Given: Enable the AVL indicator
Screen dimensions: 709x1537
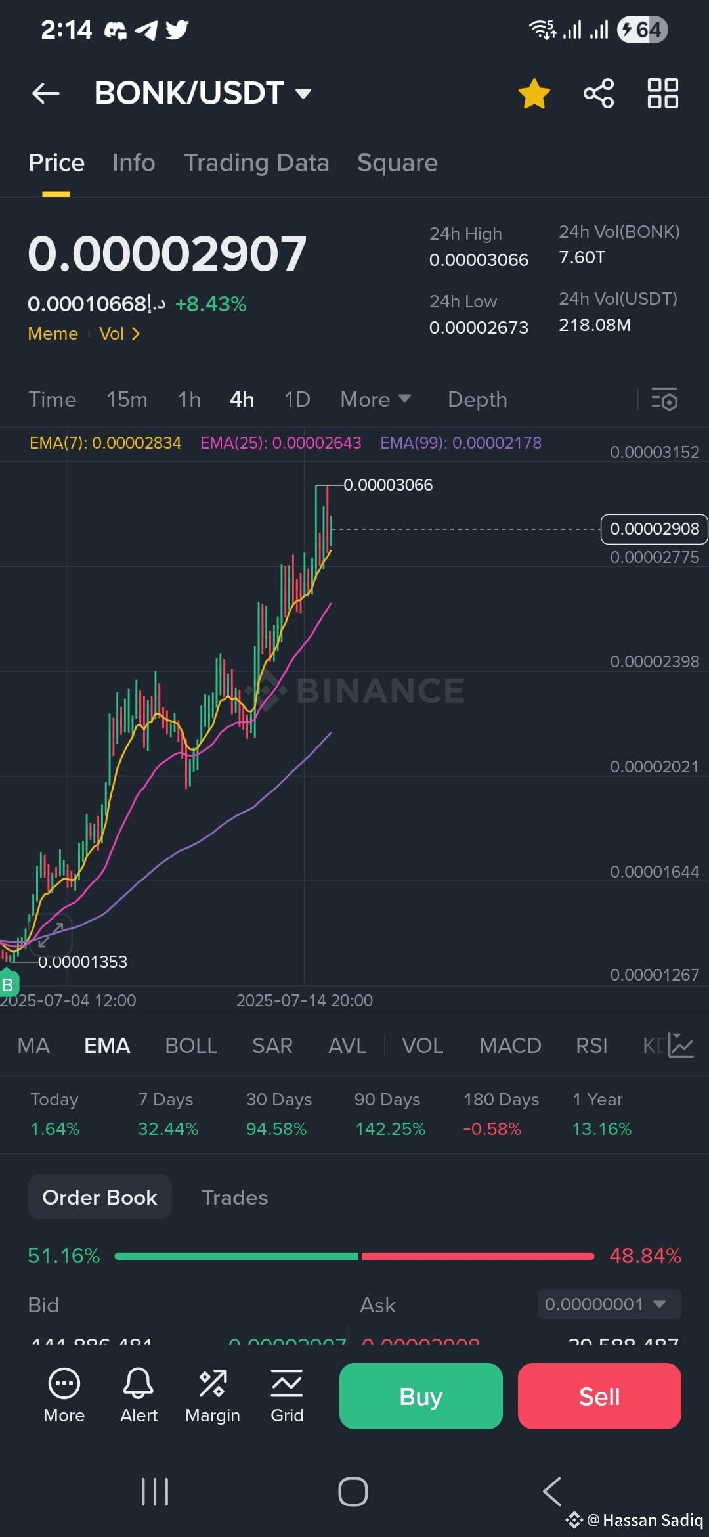Looking at the screenshot, I should click(x=347, y=1046).
